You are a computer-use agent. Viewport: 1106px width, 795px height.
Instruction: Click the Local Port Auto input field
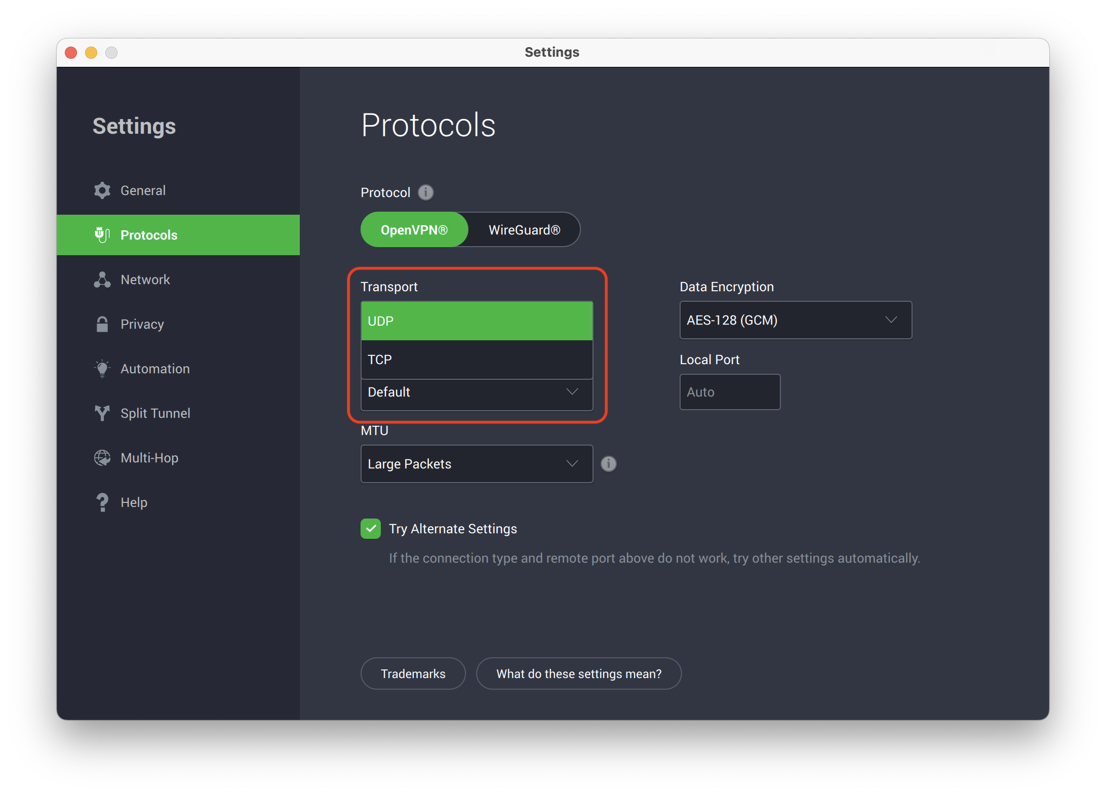click(730, 392)
